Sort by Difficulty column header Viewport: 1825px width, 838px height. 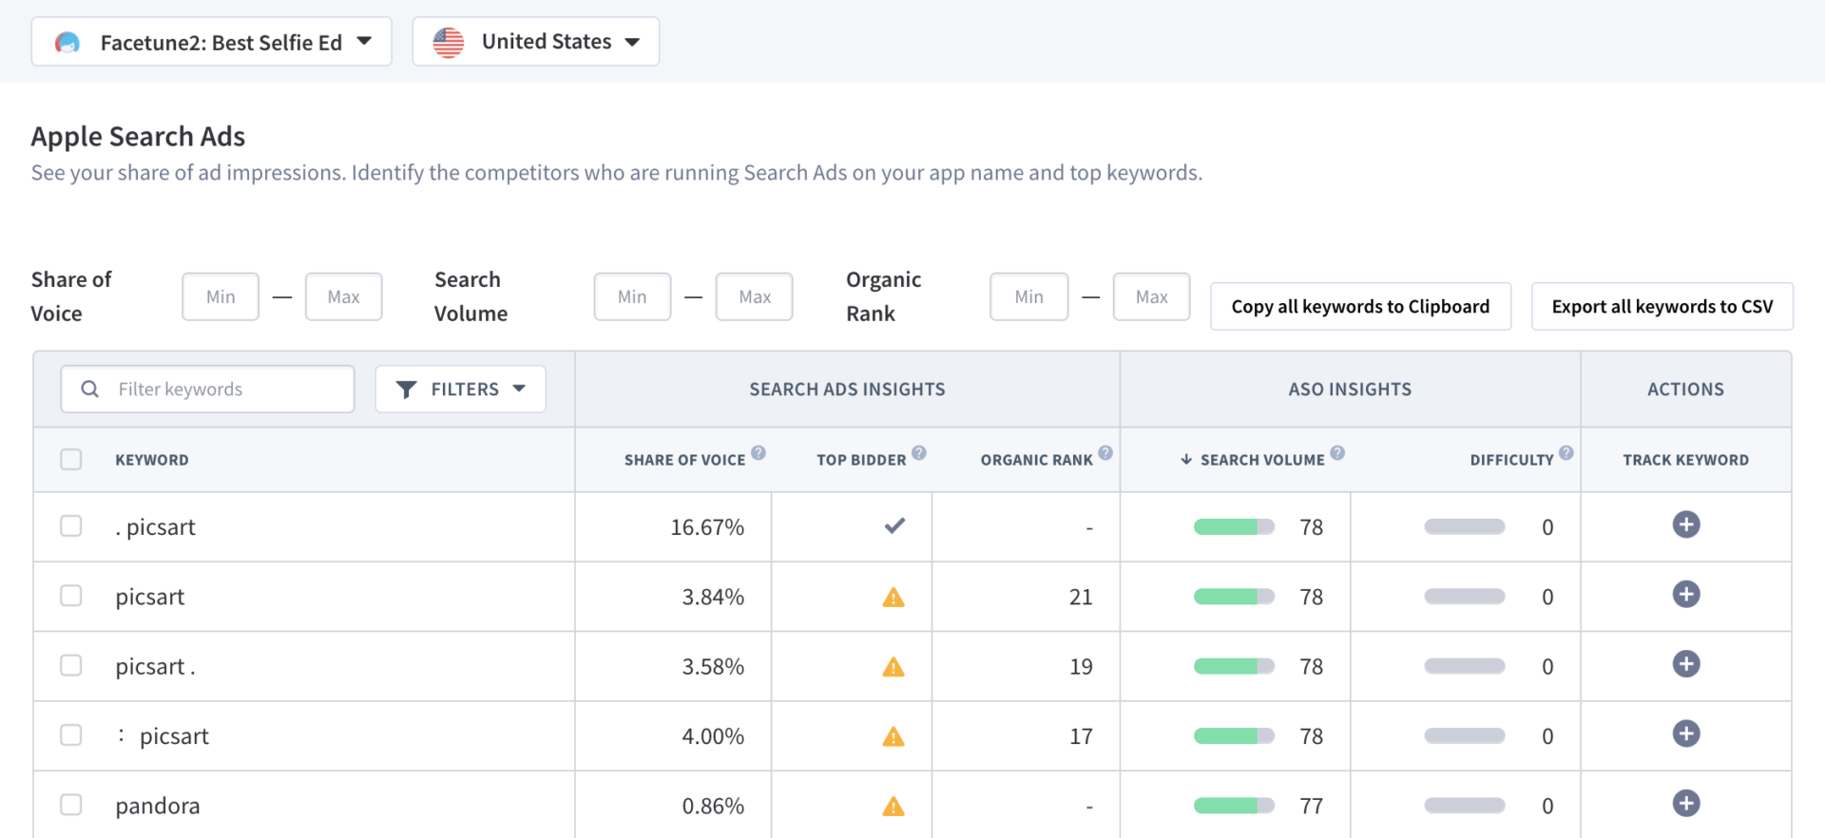tap(1511, 460)
